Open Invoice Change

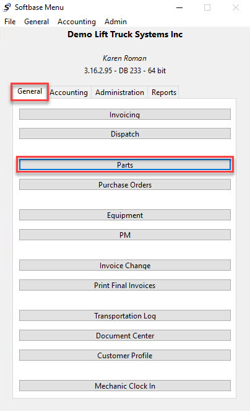125,265
